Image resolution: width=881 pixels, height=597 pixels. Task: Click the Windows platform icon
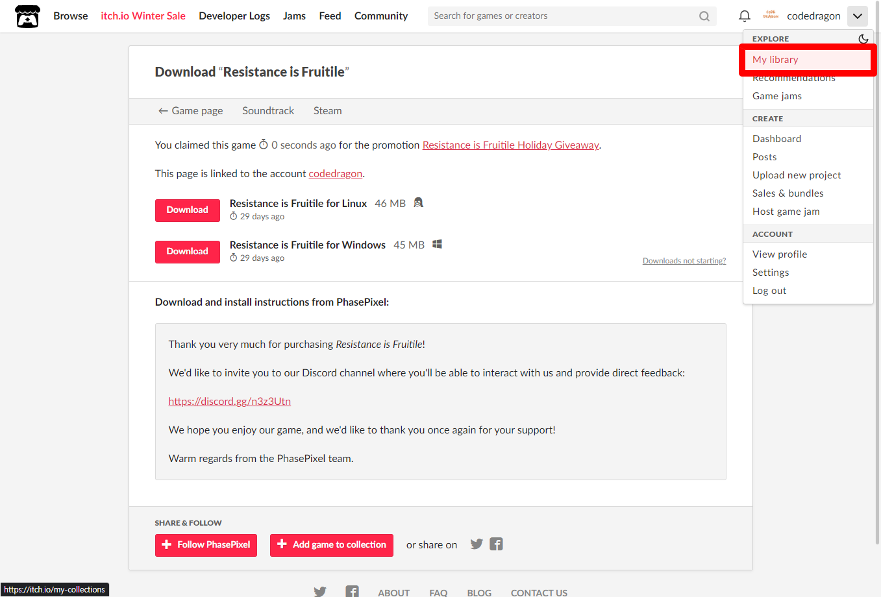coord(438,244)
